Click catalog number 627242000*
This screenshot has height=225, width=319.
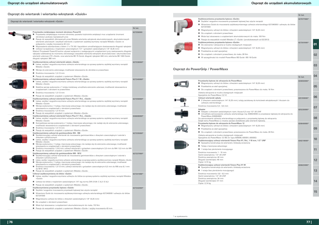[x=138, y=188]
